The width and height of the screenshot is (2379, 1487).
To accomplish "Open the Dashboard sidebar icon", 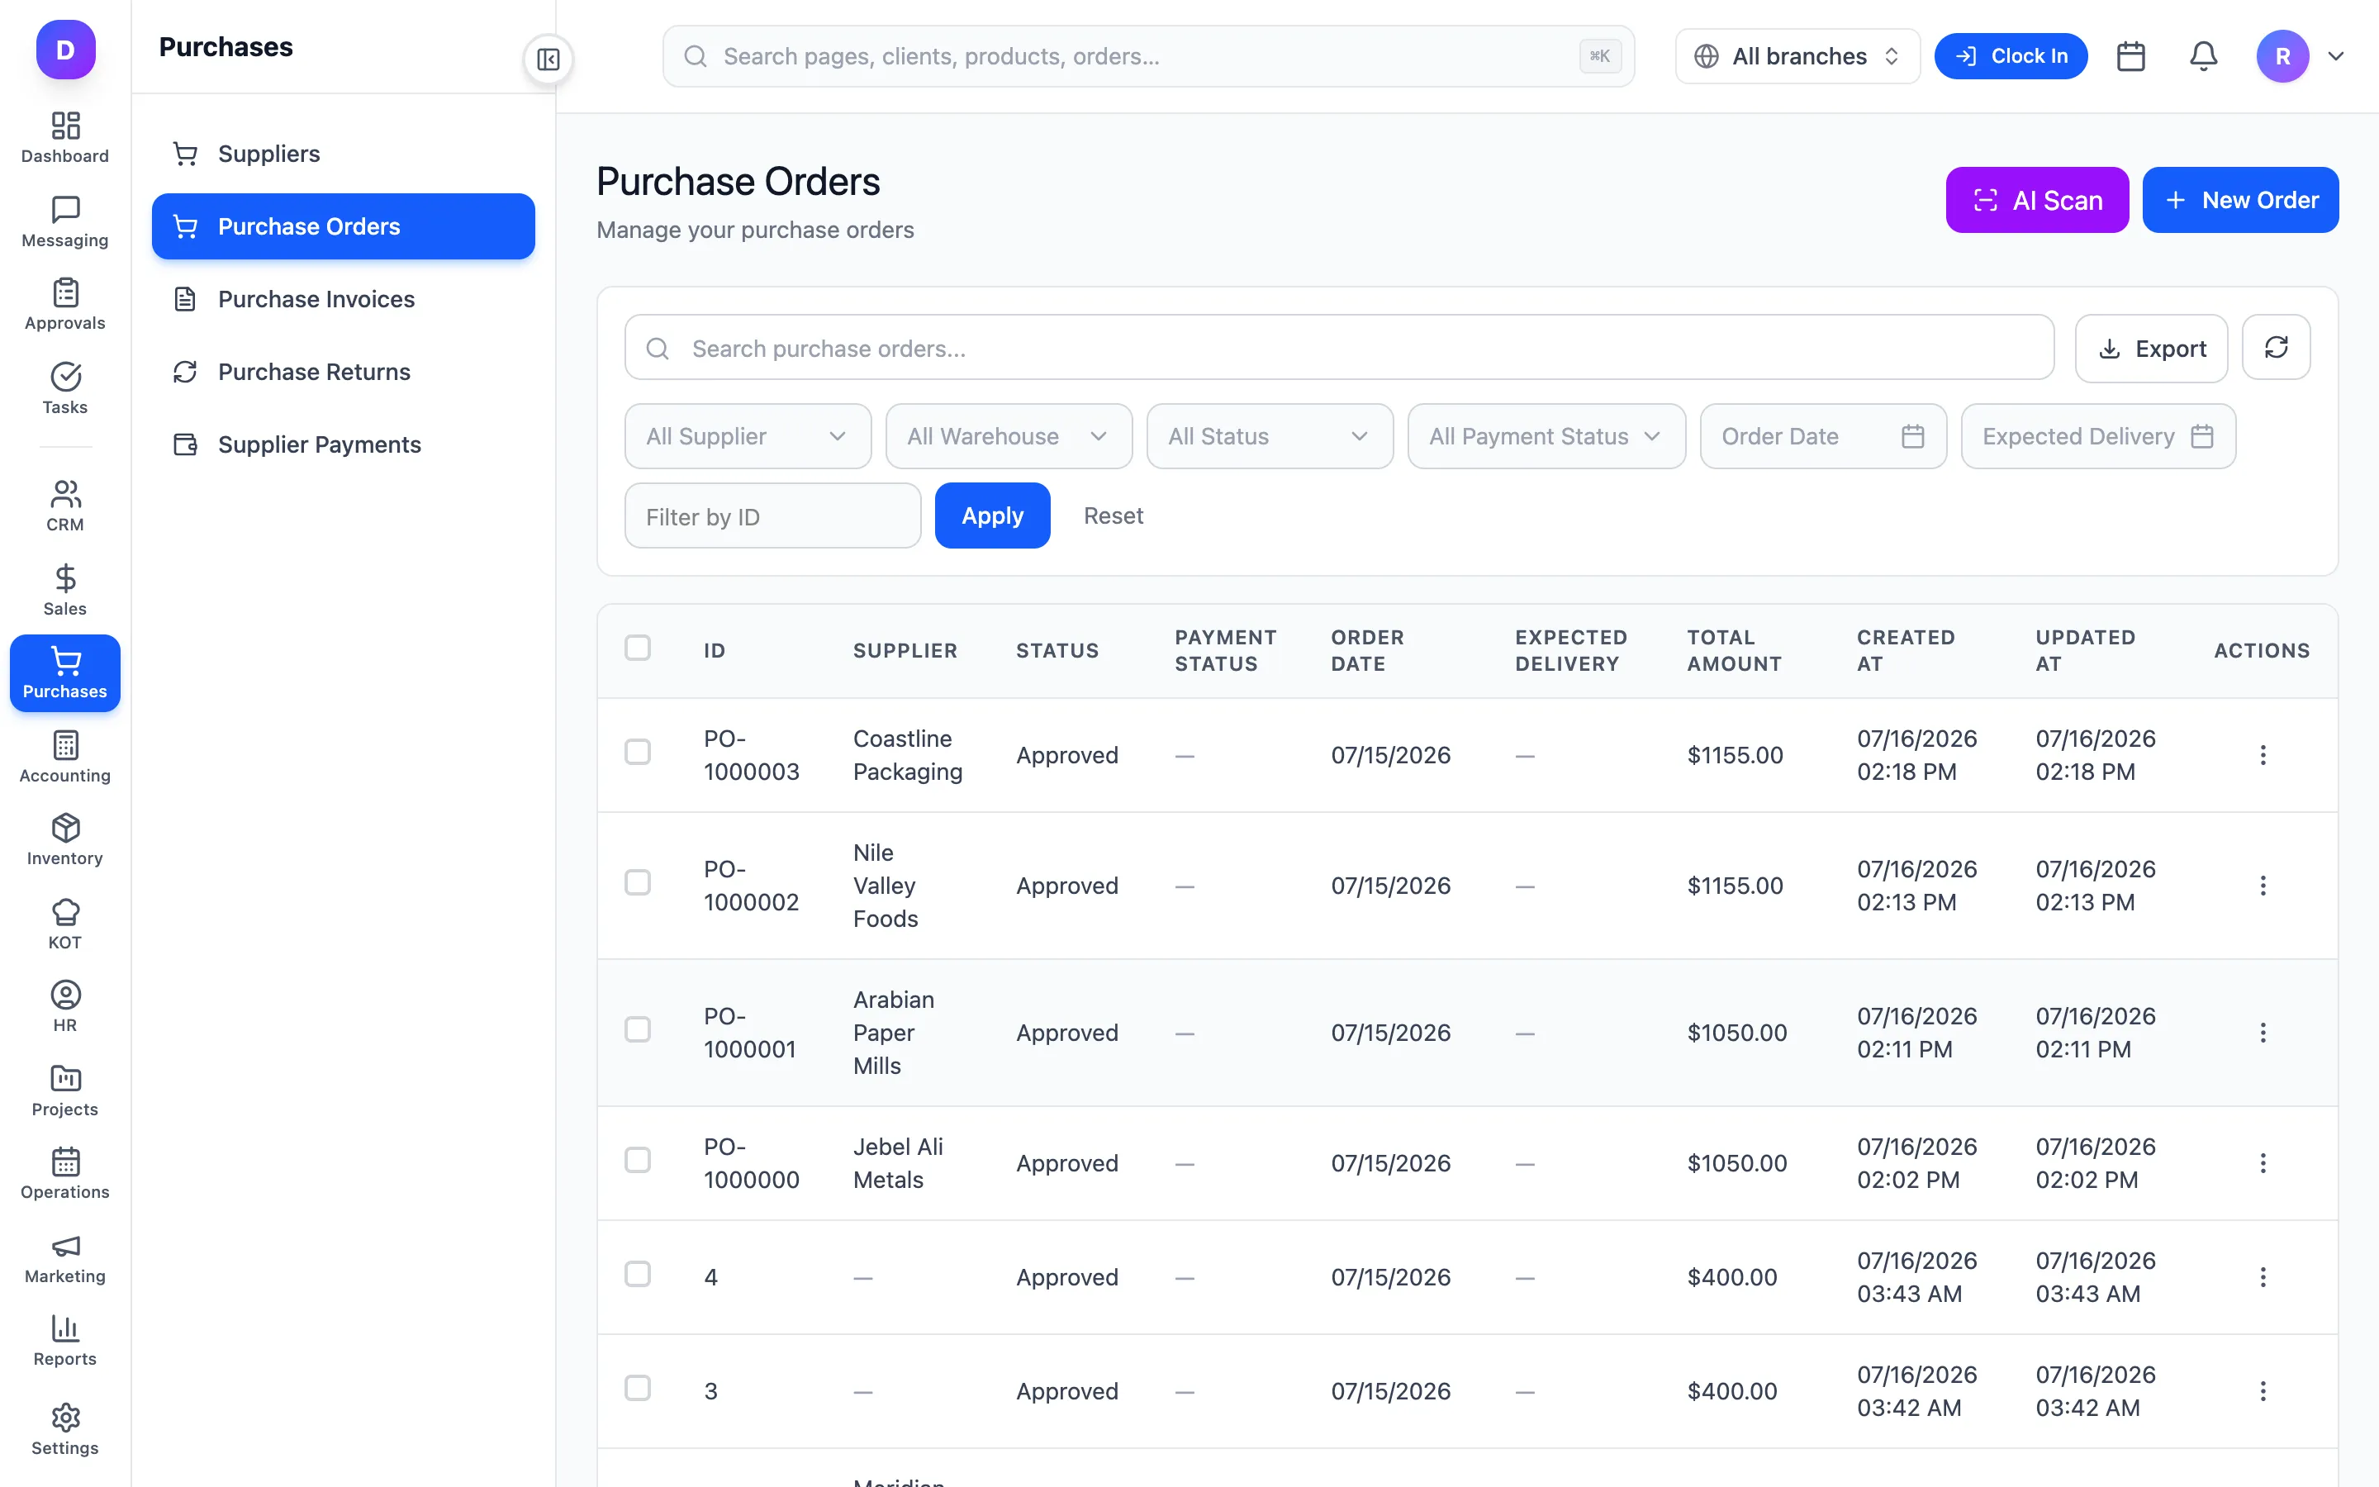I will click(x=65, y=138).
